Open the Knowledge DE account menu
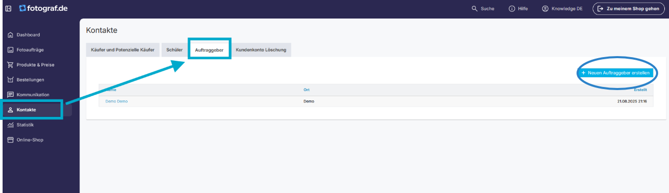Viewport: 669px width, 193px height. point(562,9)
